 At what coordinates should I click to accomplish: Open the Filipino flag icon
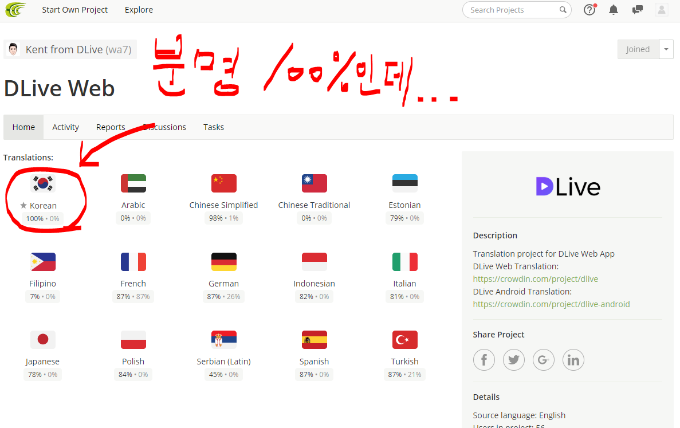tap(43, 261)
